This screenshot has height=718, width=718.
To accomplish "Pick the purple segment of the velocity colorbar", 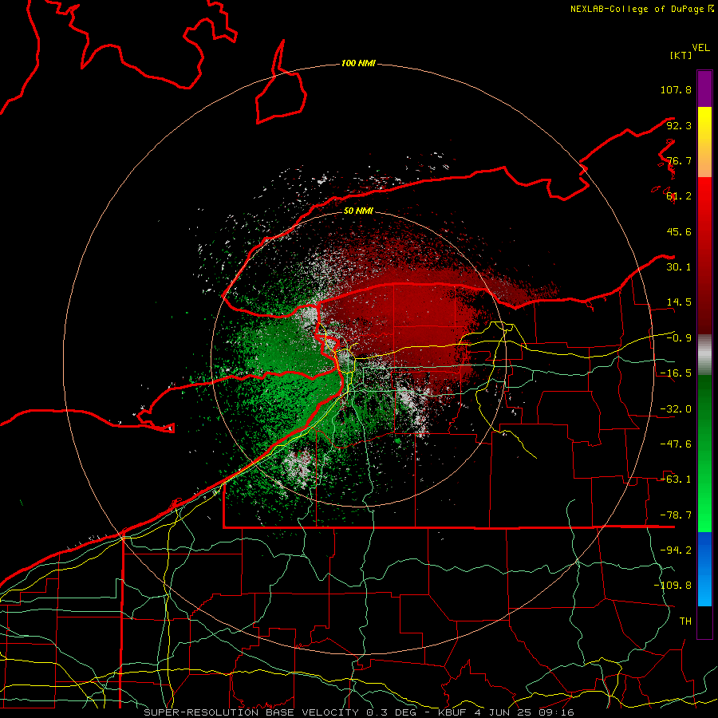I will point(704,89).
